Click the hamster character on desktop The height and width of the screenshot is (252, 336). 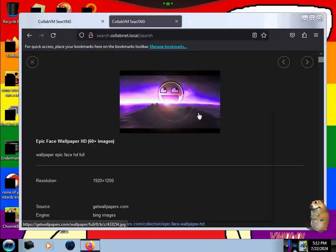coord(319,215)
